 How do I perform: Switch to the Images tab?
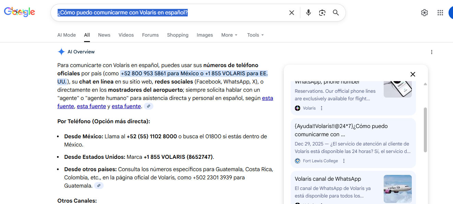(x=205, y=35)
